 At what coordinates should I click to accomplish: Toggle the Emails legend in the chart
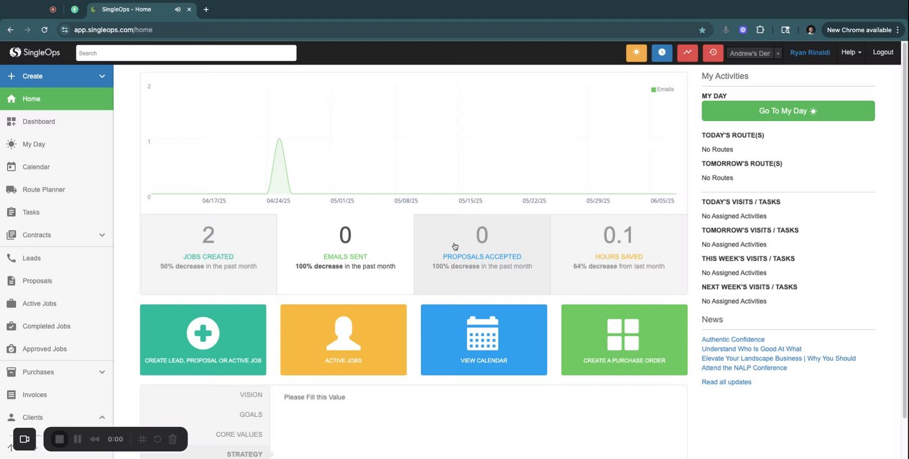pyautogui.click(x=662, y=89)
